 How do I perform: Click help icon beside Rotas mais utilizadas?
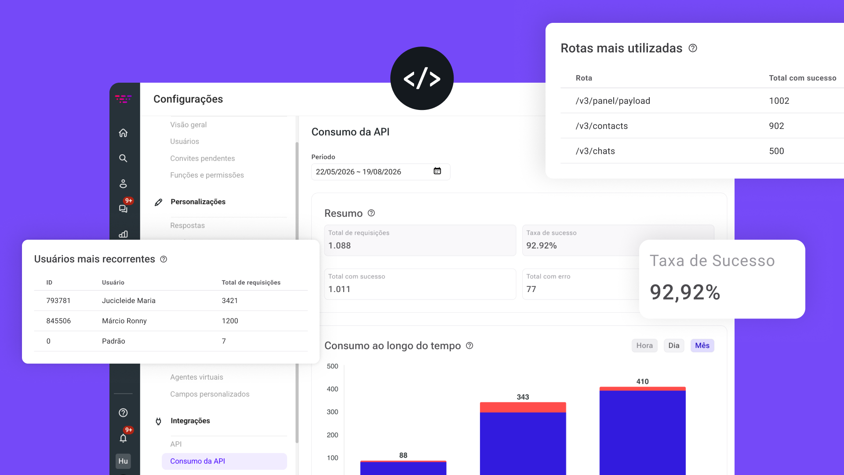(693, 48)
